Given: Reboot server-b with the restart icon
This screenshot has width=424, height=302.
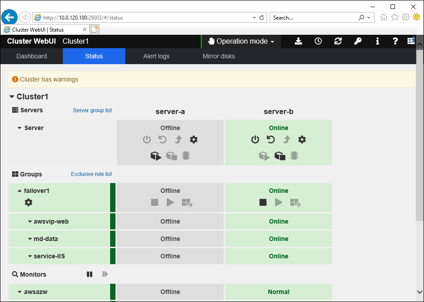Looking at the screenshot, I should click(271, 140).
